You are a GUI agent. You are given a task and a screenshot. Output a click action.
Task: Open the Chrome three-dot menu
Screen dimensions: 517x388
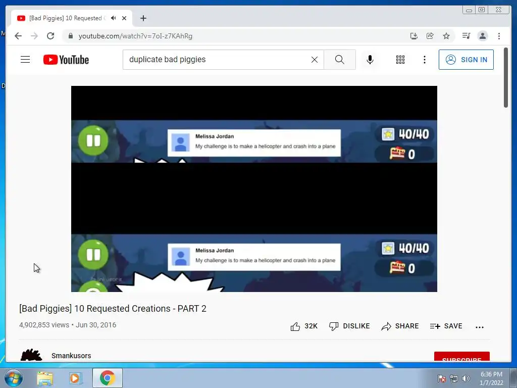(499, 36)
